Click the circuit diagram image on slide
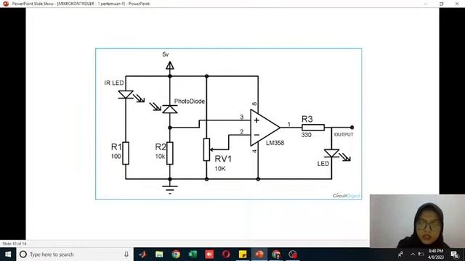 [229, 124]
